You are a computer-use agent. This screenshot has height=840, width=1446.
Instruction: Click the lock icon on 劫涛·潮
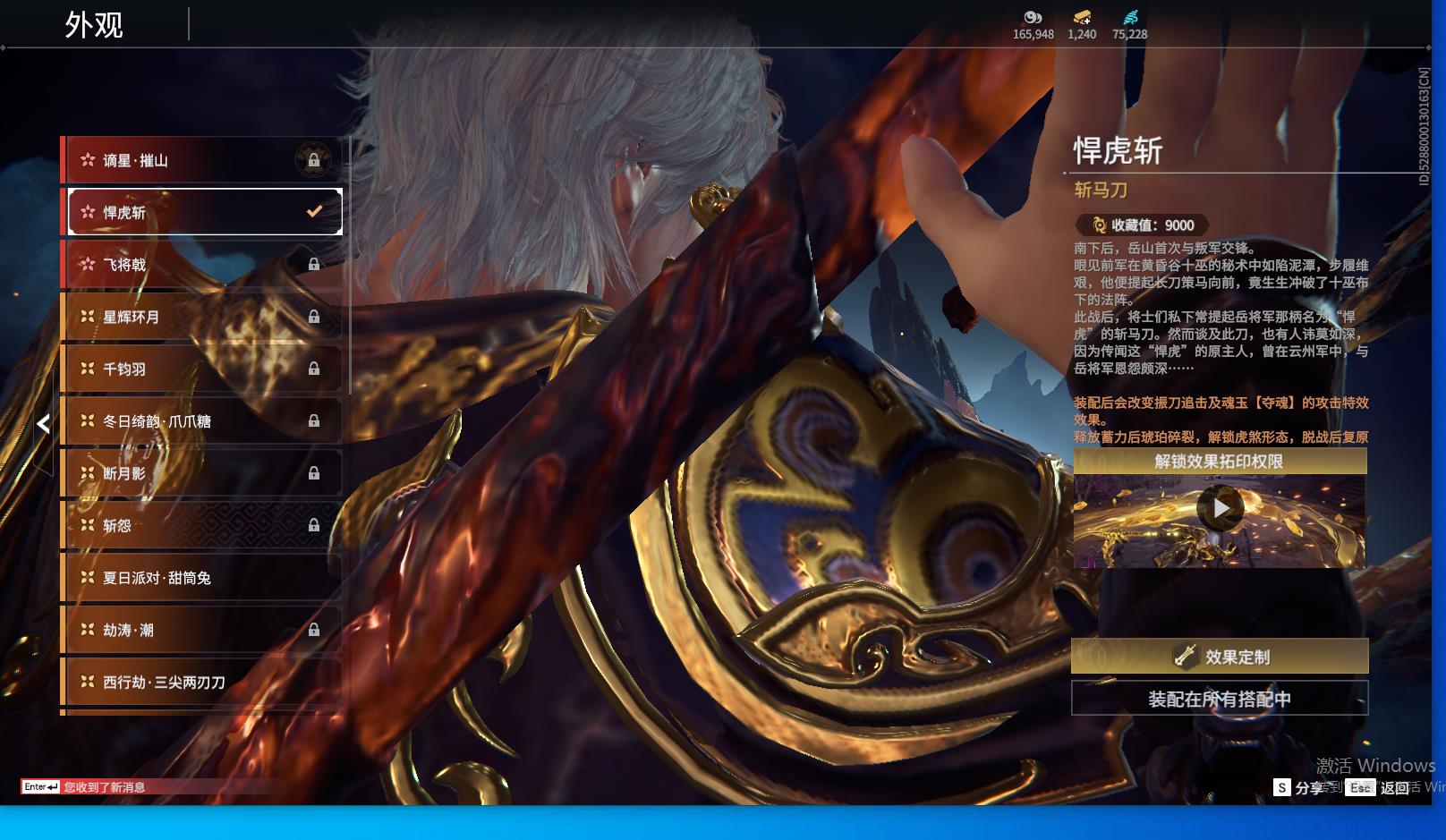(314, 630)
